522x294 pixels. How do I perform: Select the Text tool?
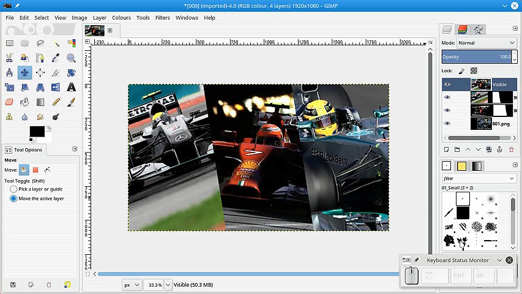[71, 88]
